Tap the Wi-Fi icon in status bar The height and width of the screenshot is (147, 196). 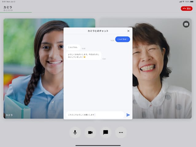[183, 2]
